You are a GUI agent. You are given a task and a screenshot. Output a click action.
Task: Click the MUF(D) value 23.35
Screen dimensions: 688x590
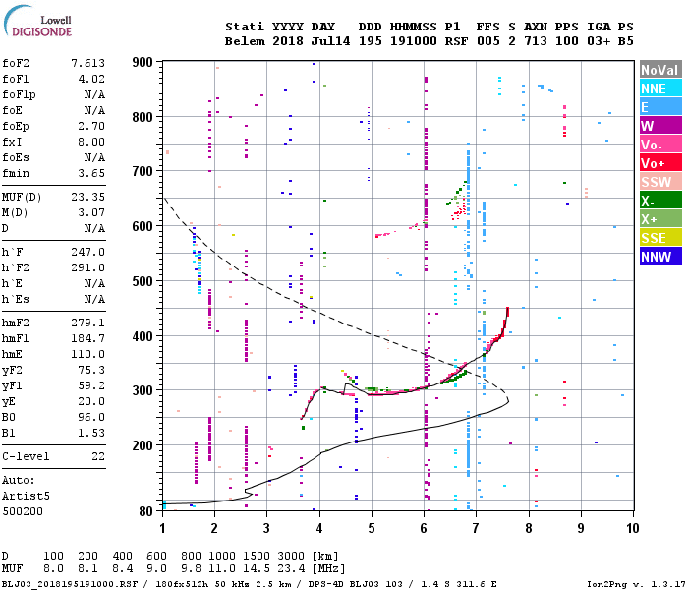tap(87, 197)
